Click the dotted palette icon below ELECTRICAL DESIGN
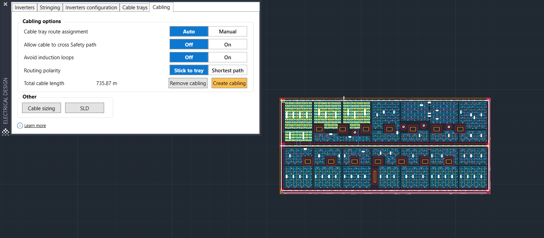This screenshot has width=544, height=238. coord(6,132)
